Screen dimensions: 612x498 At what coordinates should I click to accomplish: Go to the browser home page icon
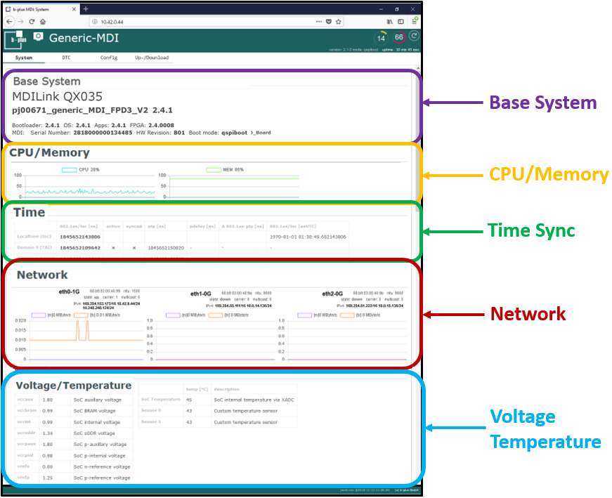click(43, 22)
